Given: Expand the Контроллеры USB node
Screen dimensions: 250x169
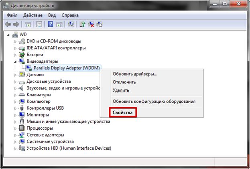Looking at the screenshot, I should pos(15,108).
